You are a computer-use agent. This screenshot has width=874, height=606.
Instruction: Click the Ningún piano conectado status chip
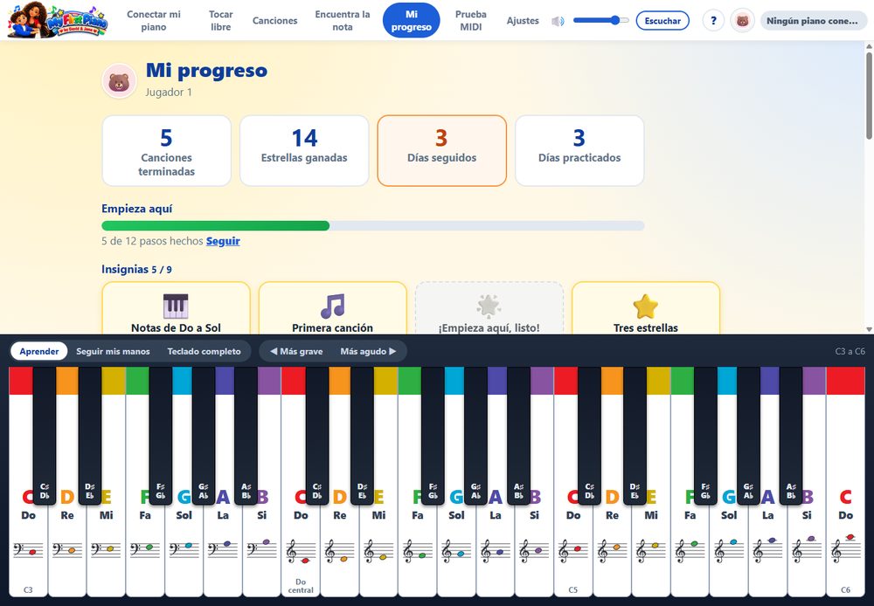pyautogui.click(x=814, y=21)
